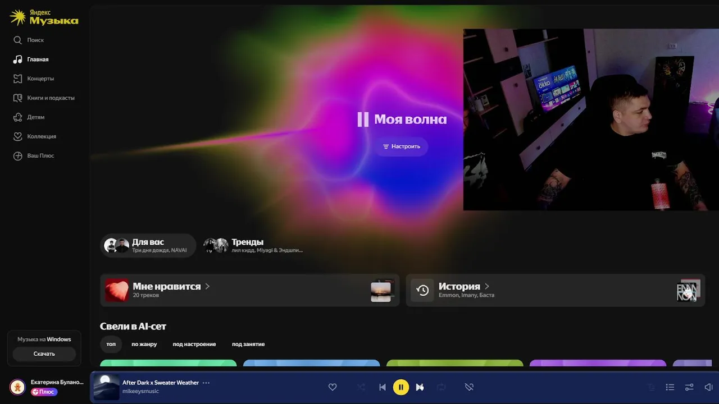Select the по жанру filter tab
Viewport: 719px width, 404px height.
coord(144,344)
